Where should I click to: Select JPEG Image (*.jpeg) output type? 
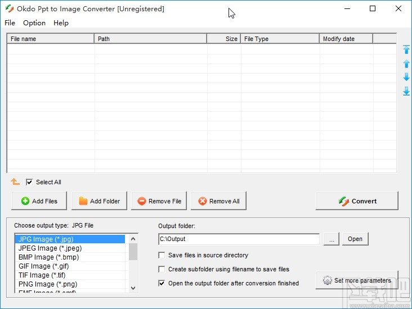tap(70, 248)
